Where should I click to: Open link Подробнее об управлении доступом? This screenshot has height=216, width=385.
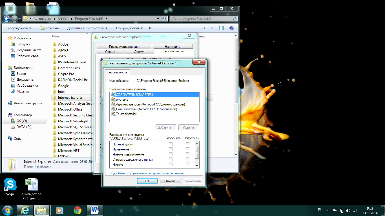pyautogui.click(x=147, y=173)
